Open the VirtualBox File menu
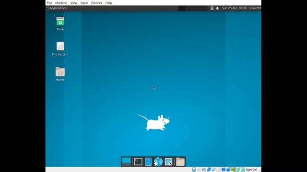Image resolution: width=307 pixels, height=172 pixels. tap(49, 3)
